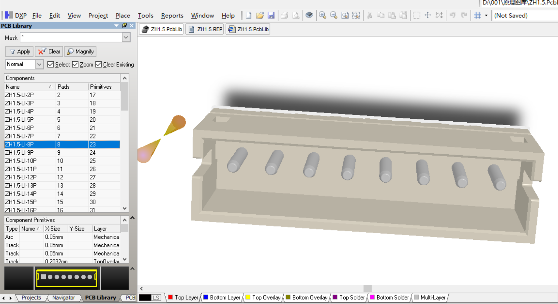Click the Move Selection cross icon
The image size is (558, 304).
(428, 15)
